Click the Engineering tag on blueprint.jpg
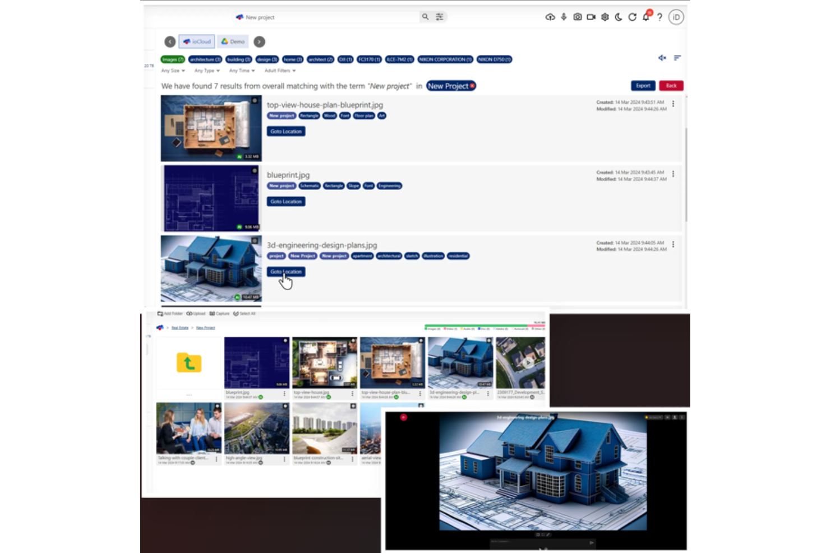 pos(389,186)
